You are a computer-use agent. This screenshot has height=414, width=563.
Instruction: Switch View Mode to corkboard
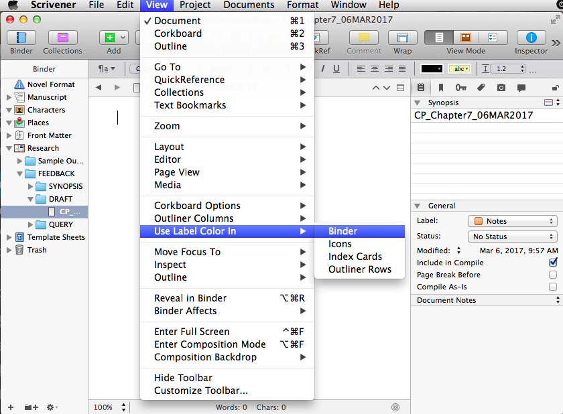466,38
